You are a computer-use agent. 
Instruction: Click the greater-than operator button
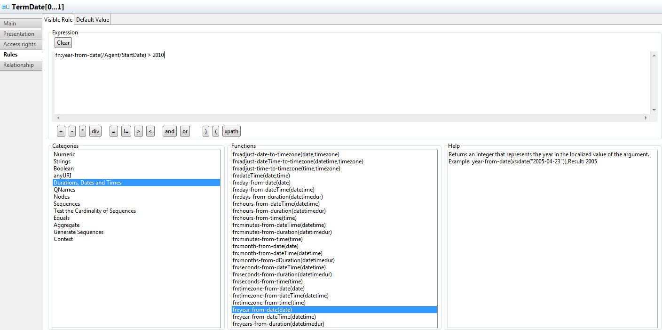click(138, 131)
